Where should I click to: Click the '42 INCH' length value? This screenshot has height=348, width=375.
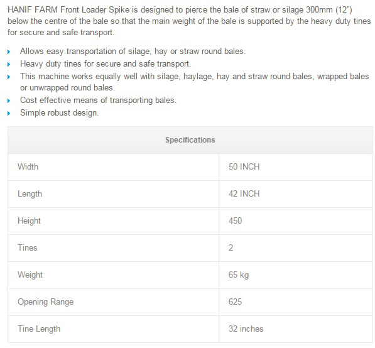[244, 193]
